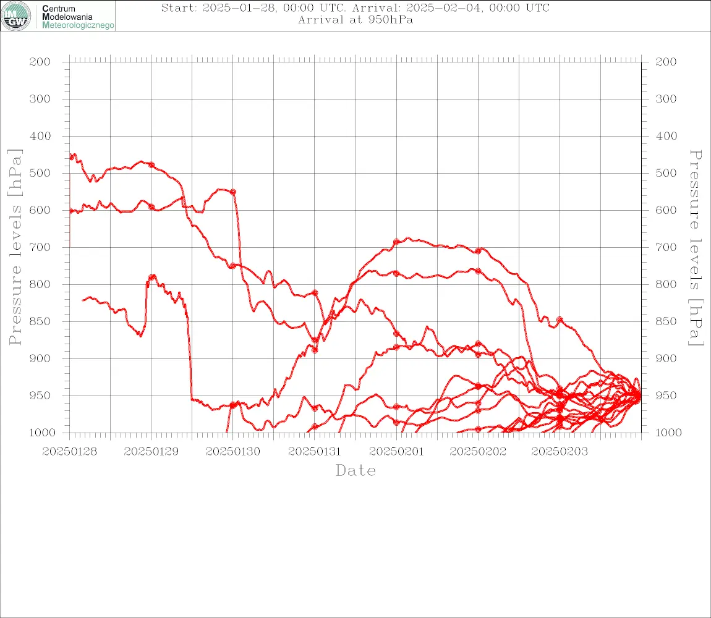This screenshot has width=711, height=618.
Task: Click the IMGW logo icon
Action: click(16, 16)
